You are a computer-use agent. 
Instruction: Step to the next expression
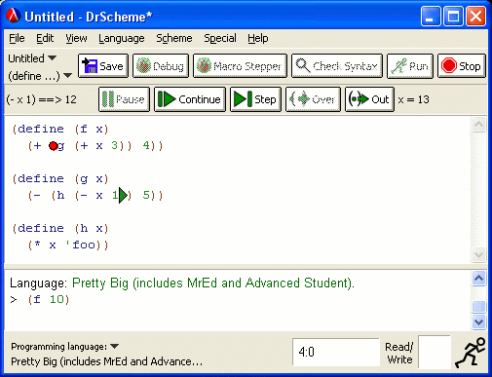[x=255, y=99]
